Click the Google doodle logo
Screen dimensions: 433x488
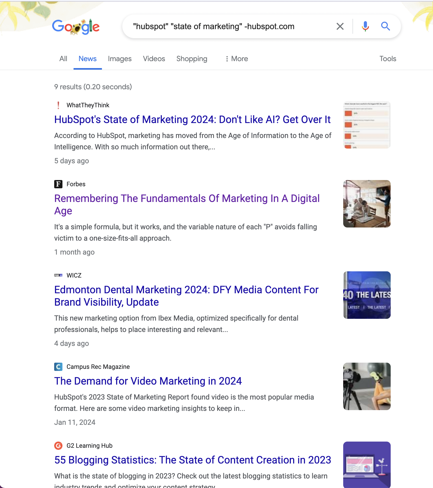76,27
